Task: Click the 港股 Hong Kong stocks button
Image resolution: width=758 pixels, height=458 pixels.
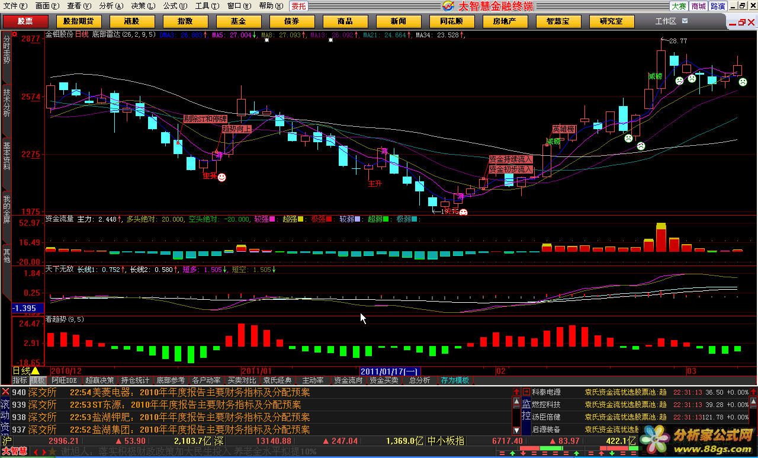Action: point(131,21)
